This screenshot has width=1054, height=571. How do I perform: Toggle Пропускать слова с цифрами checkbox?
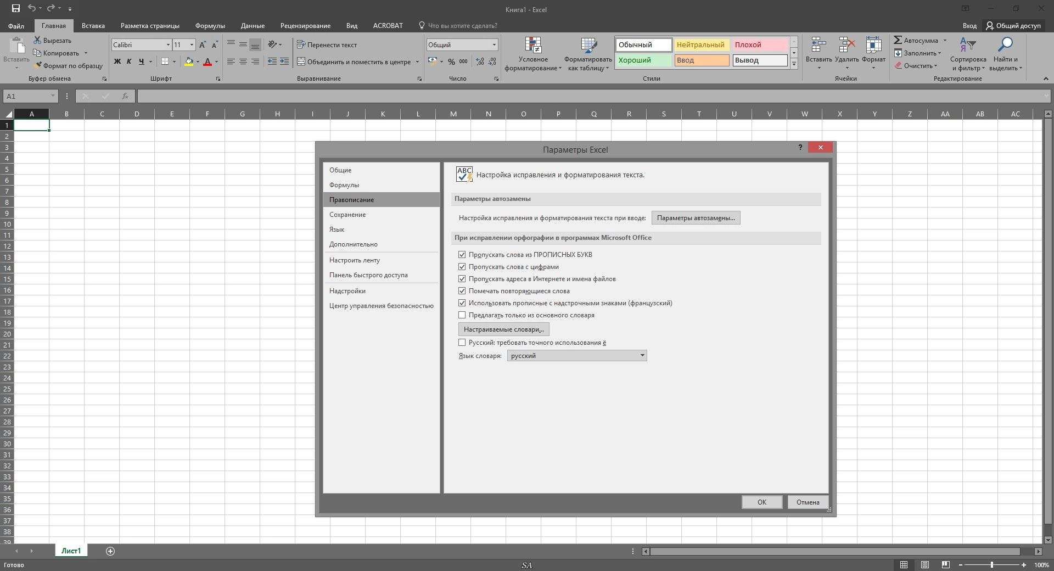462,267
